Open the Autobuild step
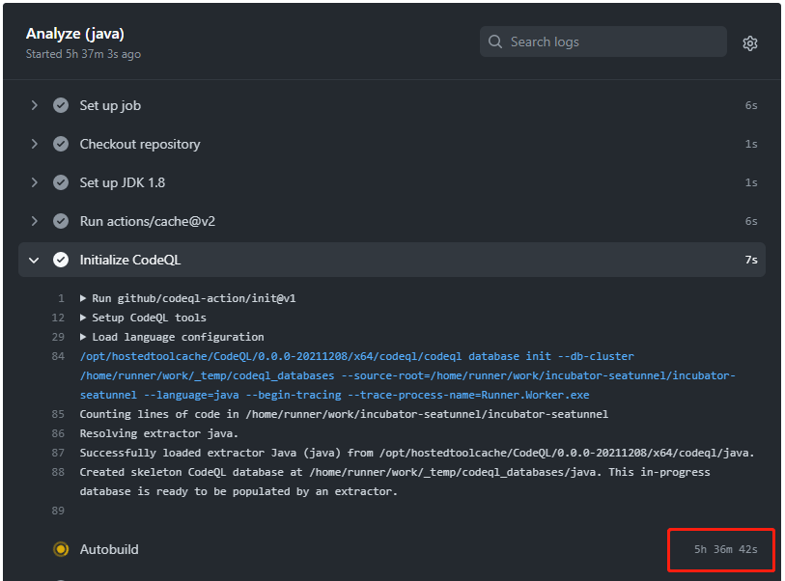Image resolution: width=785 pixels, height=581 pixels. pos(109,549)
